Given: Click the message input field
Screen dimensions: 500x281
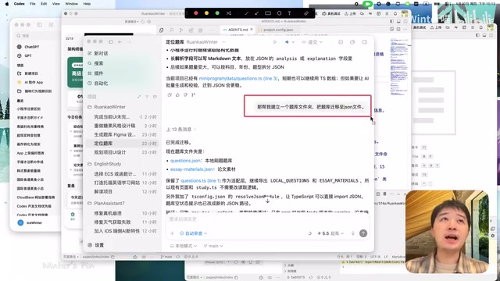Looking at the screenshot, I should tap(267, 219).
